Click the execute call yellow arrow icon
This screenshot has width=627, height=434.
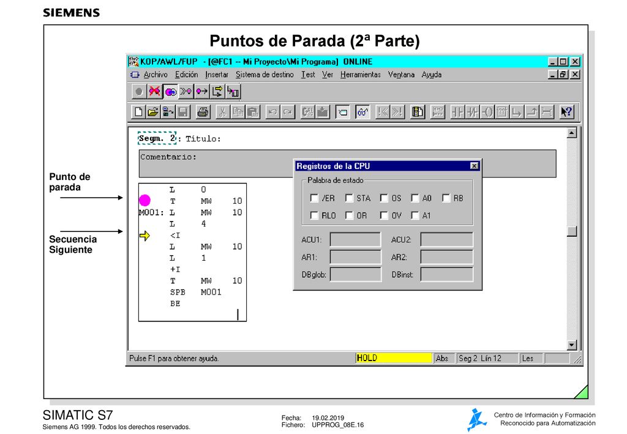tap(217, 92)
